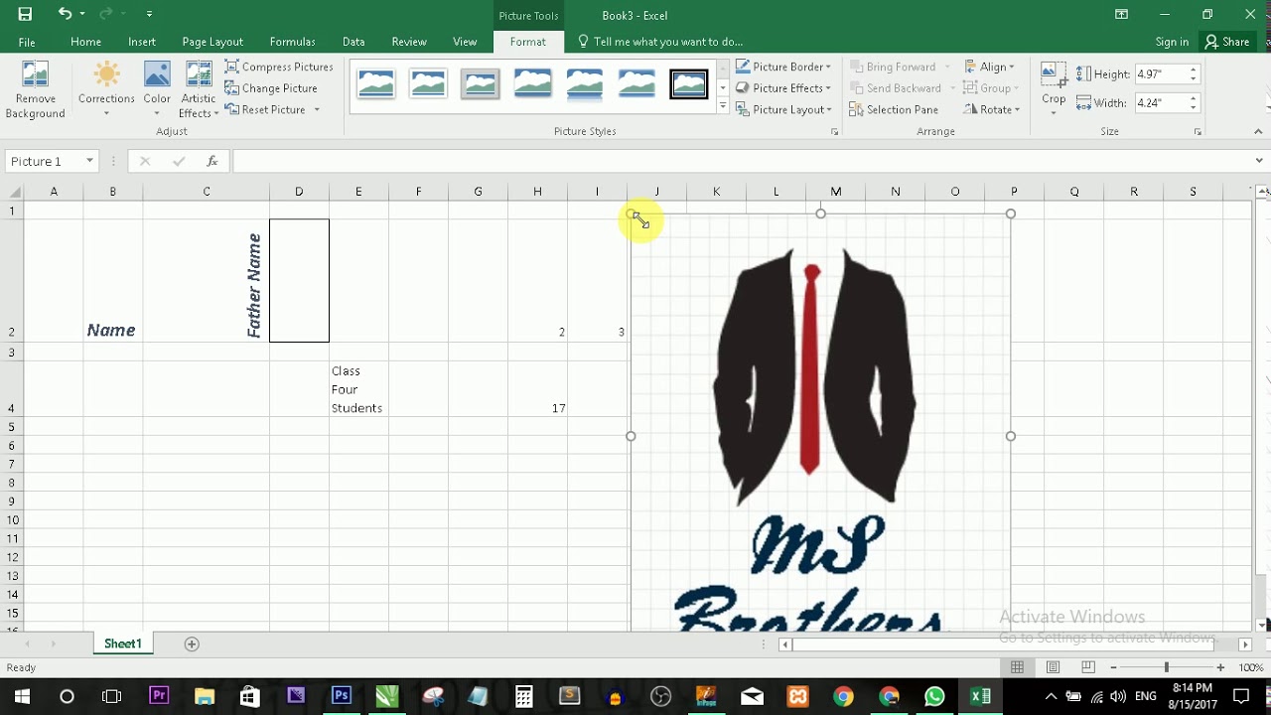Switch to the Page Layout tab
The image size is (1271, 715).
coord(212,42)
